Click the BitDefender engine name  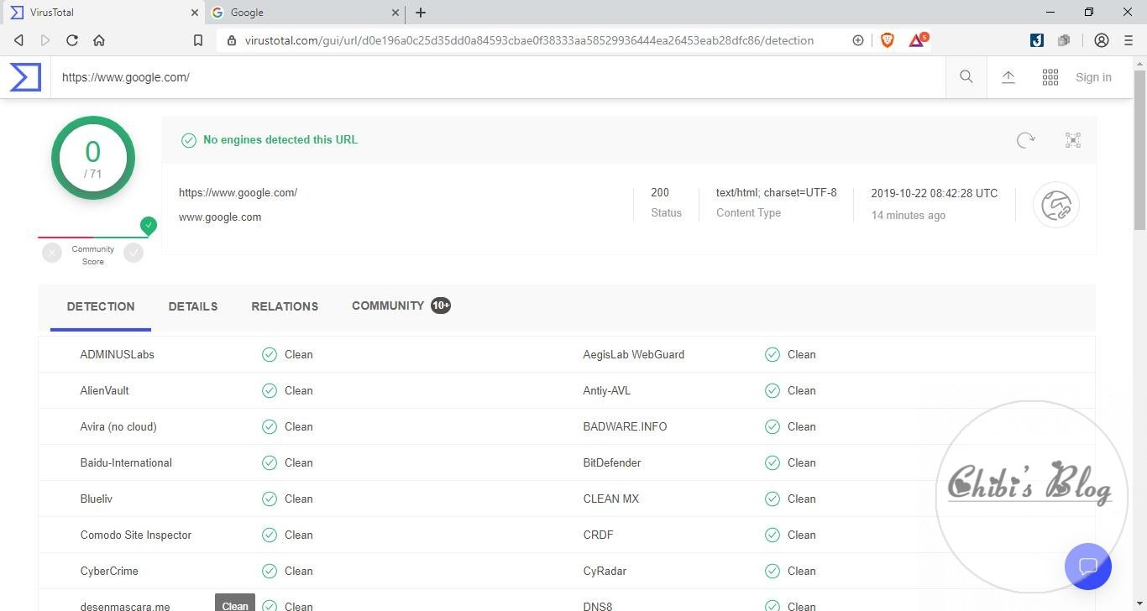pyautogui.click(x=612, y=462)
